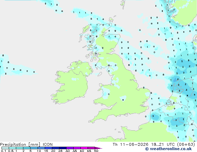This screenshot has width=197, height=152.
Task: Open the weatheronline.co.uk copyright link
Action: click(x=168, y=149)
